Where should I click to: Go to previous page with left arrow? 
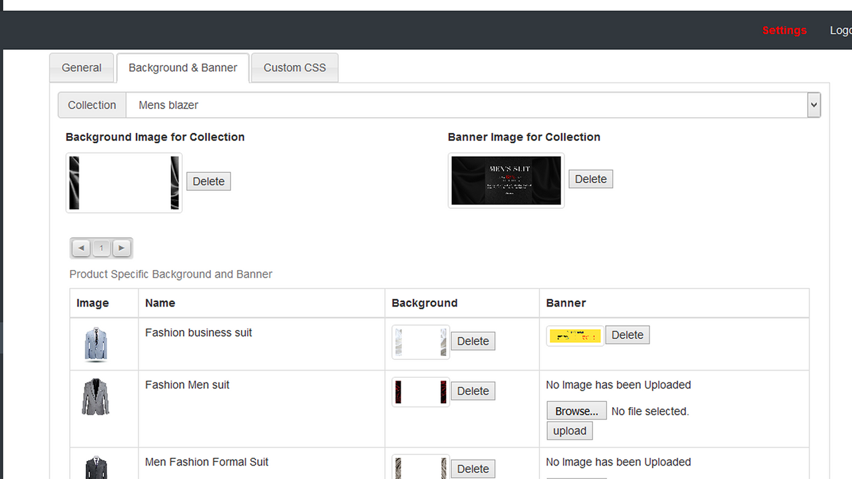tap(81, 247)
